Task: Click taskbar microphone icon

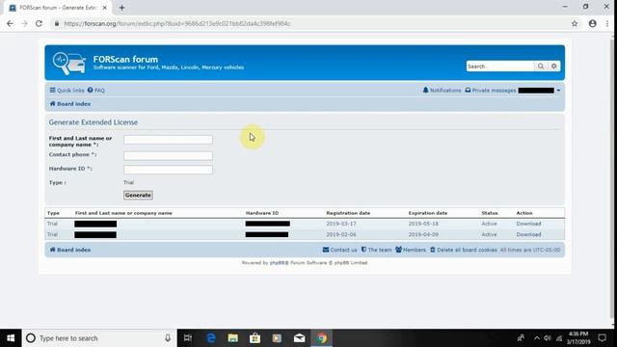Action: click(168, 338)
